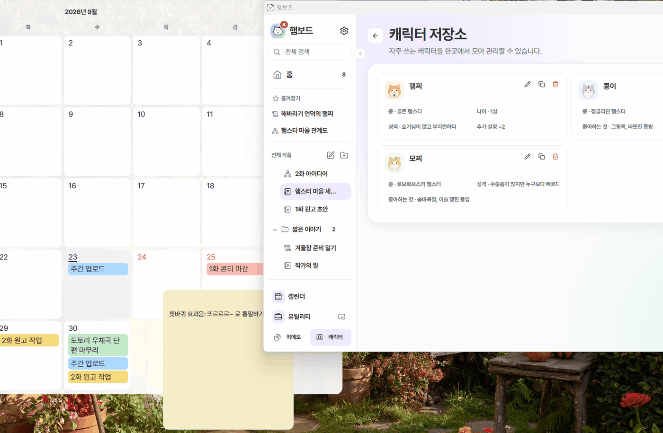This screenshot has height=433, width=663.
Task: Open 도토리 우체국 단편 마무리 event
Action: click(x=98, y=345)
